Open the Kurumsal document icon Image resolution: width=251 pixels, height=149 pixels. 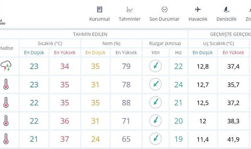click(99, 9)
